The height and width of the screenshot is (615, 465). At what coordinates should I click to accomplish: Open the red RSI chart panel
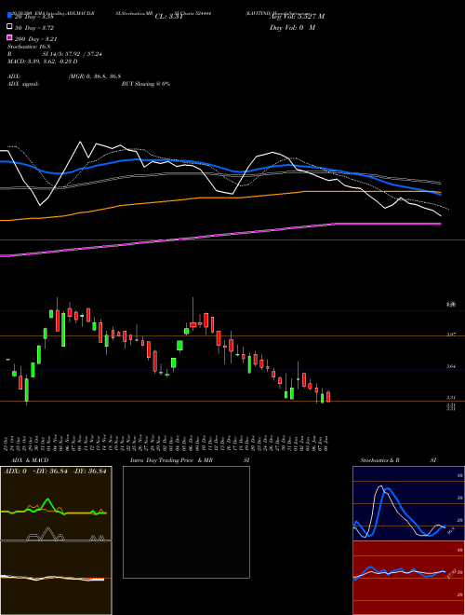click(x=408, y=578)
